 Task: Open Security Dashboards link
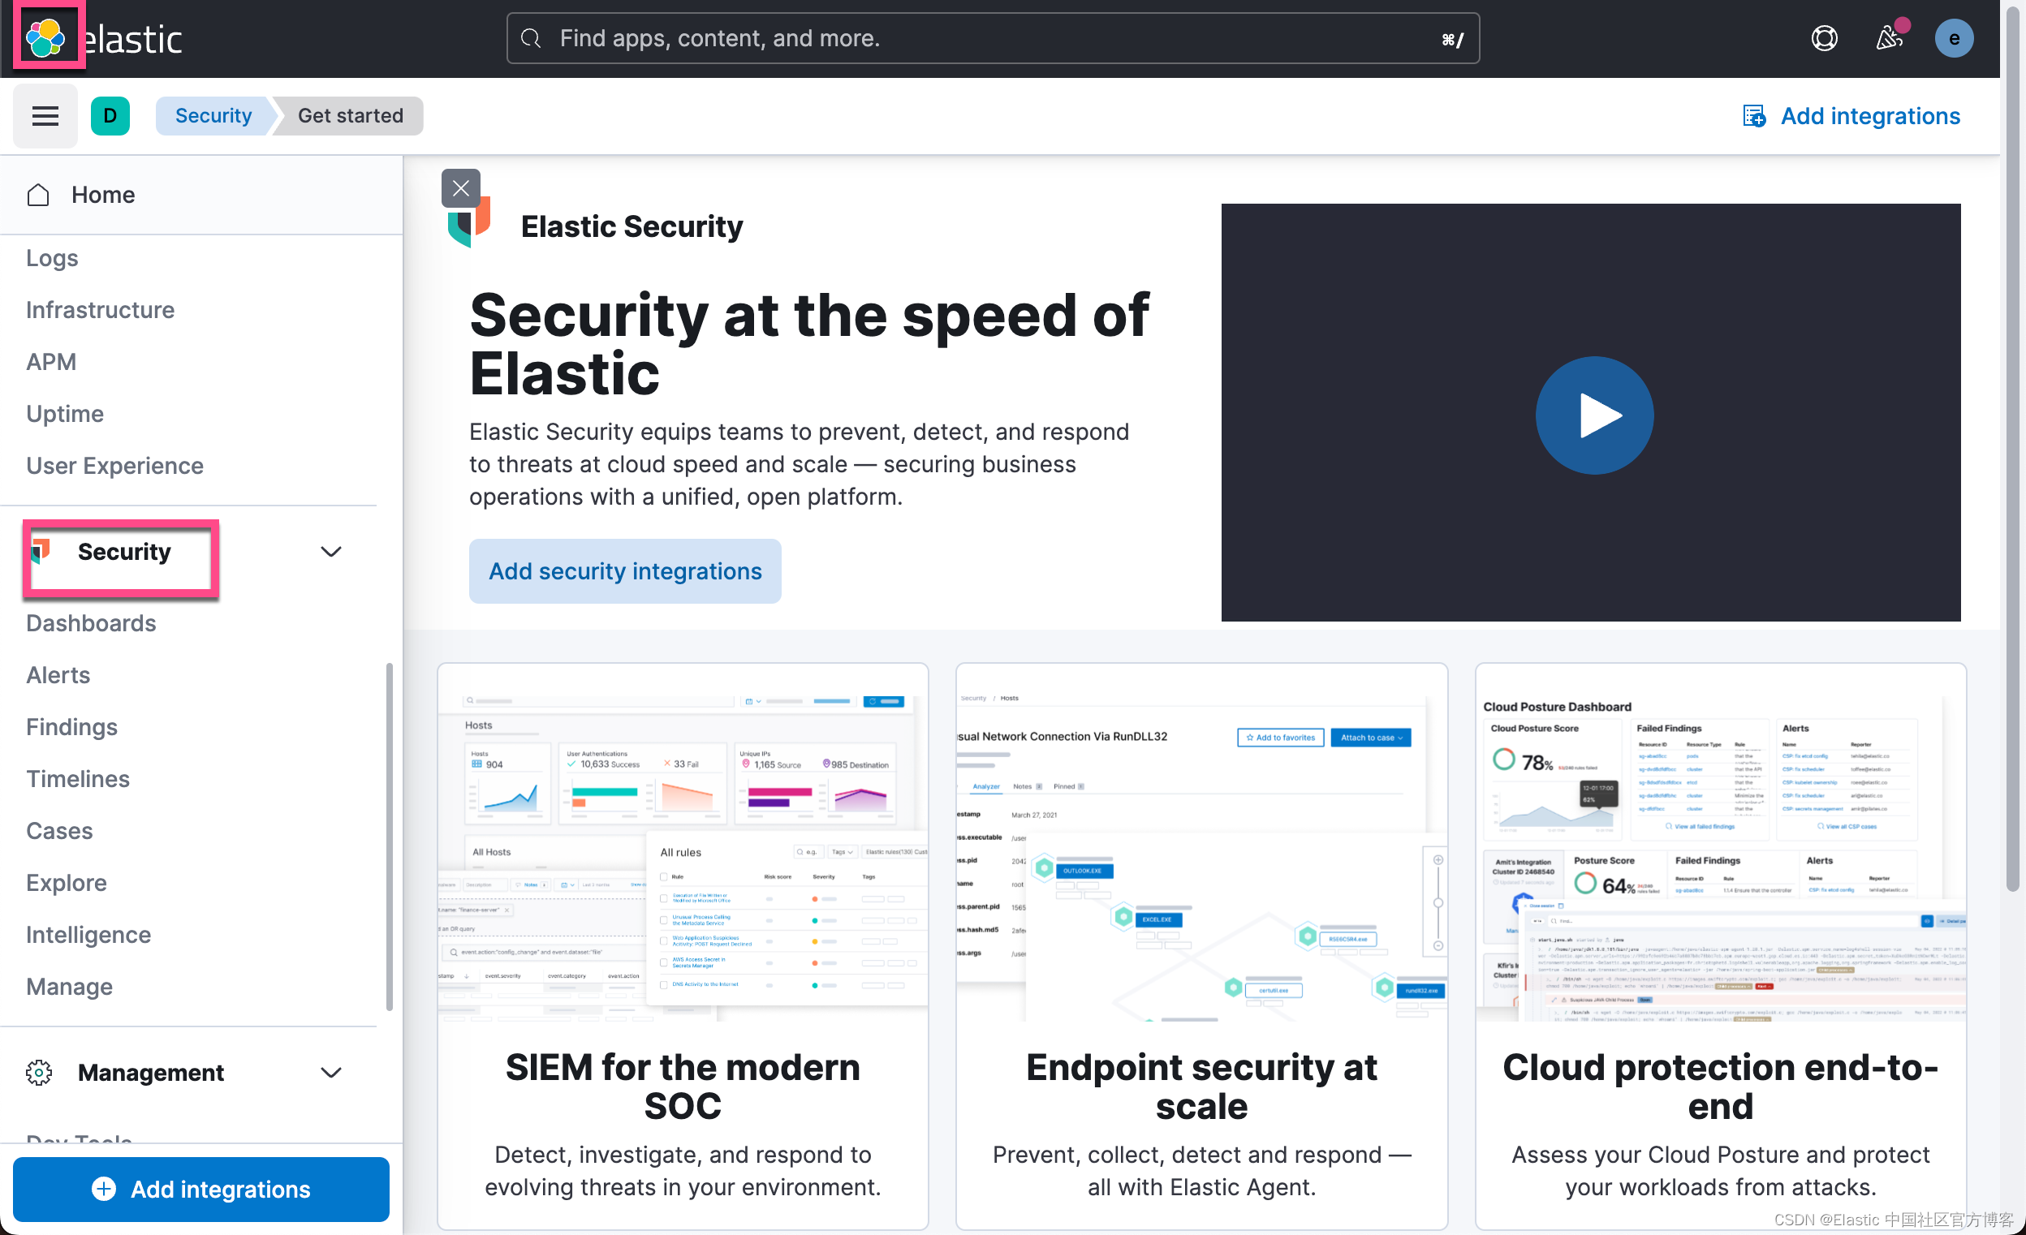[91, 623]
